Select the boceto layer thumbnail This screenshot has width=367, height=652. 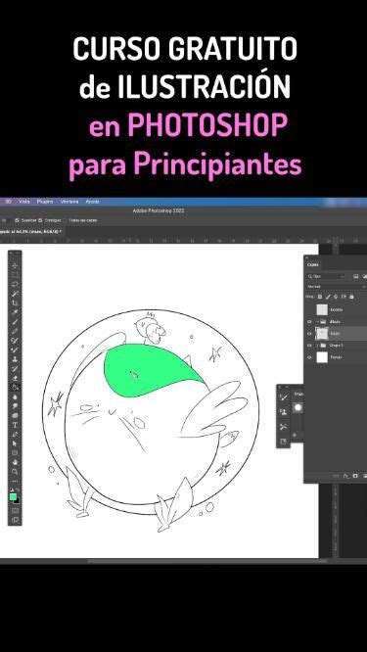pyautogui.click(x=323, y=309)
